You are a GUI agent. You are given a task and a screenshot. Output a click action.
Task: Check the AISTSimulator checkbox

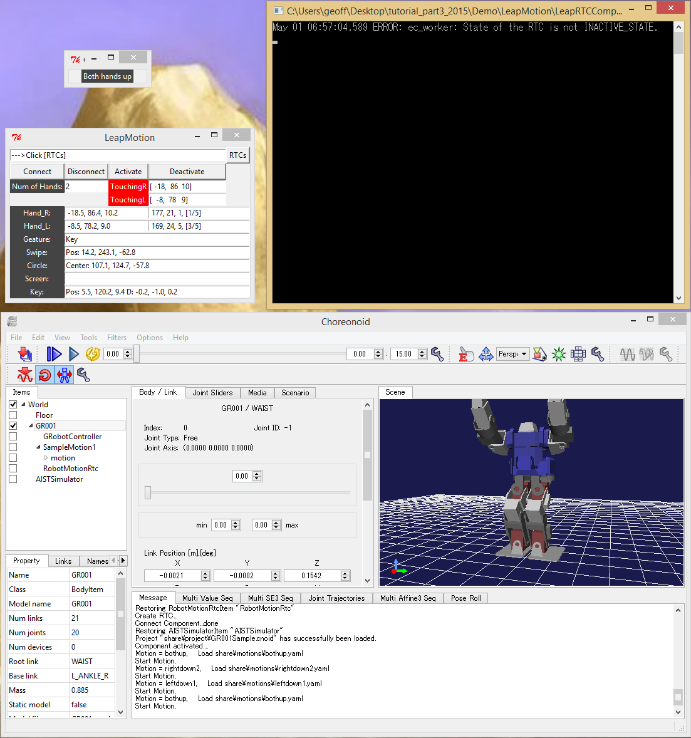13,479
